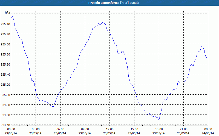Click the 15:00 time label on the x-axis

[x=134, y=129]
